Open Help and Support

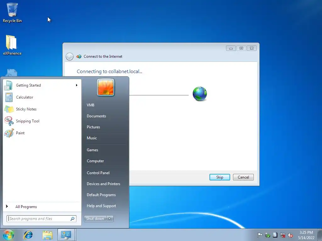pos(102,206)
